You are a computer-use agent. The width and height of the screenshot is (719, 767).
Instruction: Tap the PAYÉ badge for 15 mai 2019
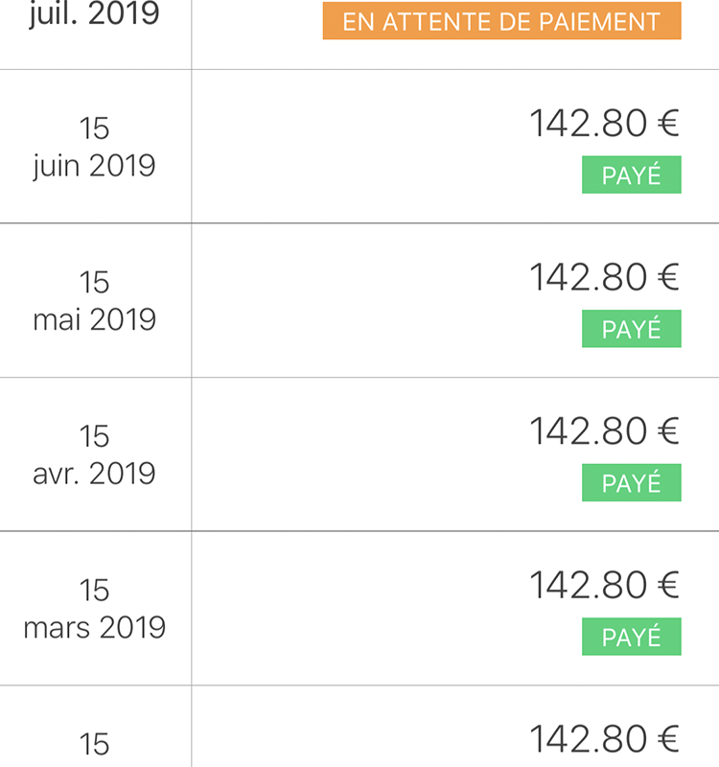[632, 329]
